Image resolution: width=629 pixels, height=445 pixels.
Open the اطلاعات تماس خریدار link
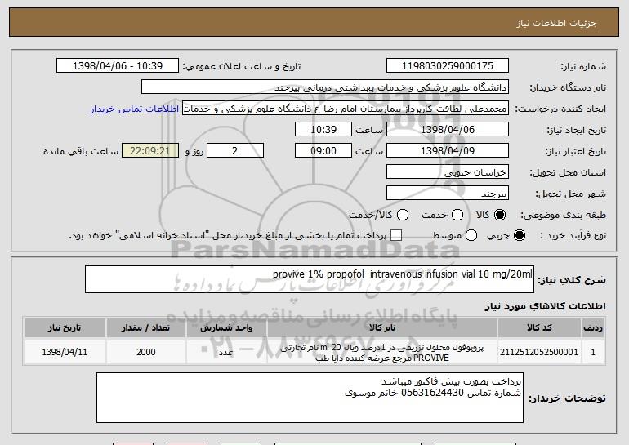135,109
